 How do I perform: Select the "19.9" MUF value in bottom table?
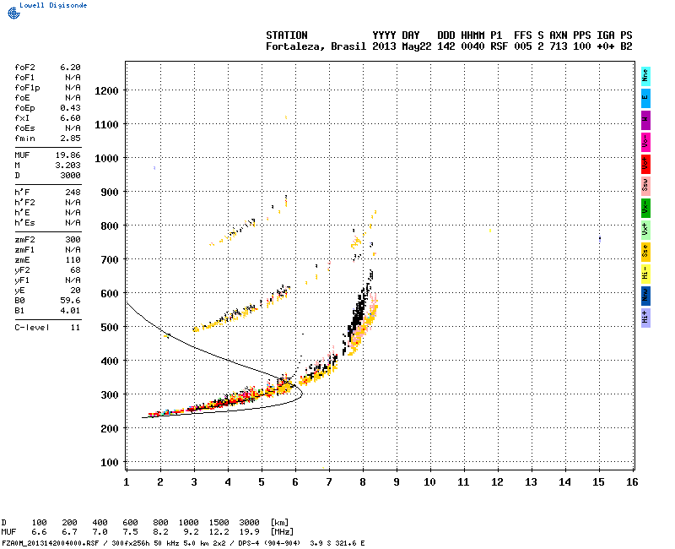click(x=249, y=532)
